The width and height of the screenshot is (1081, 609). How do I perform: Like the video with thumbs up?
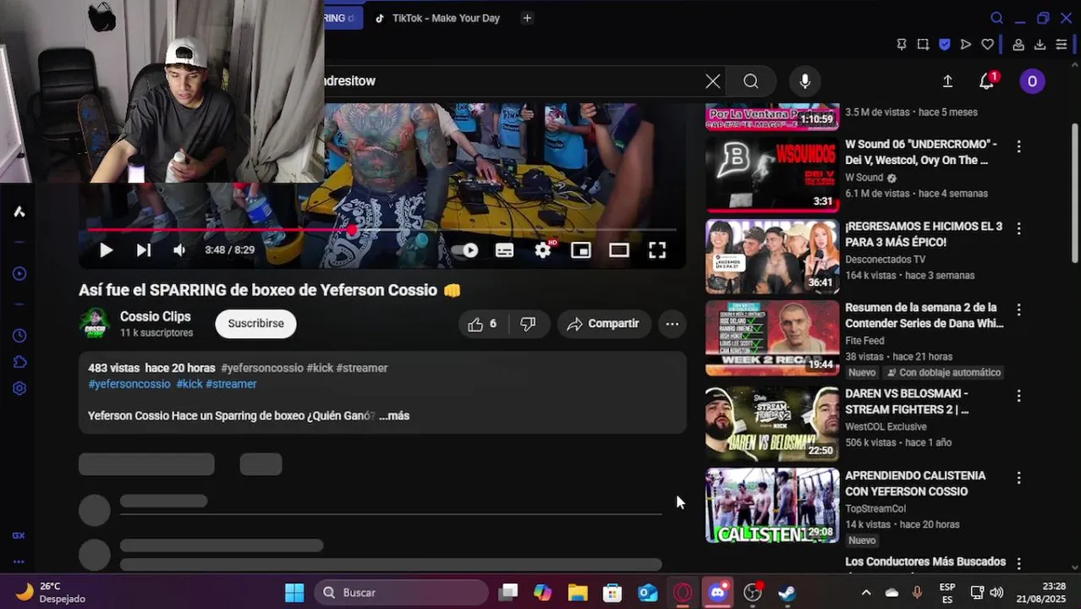pos(482,324)
